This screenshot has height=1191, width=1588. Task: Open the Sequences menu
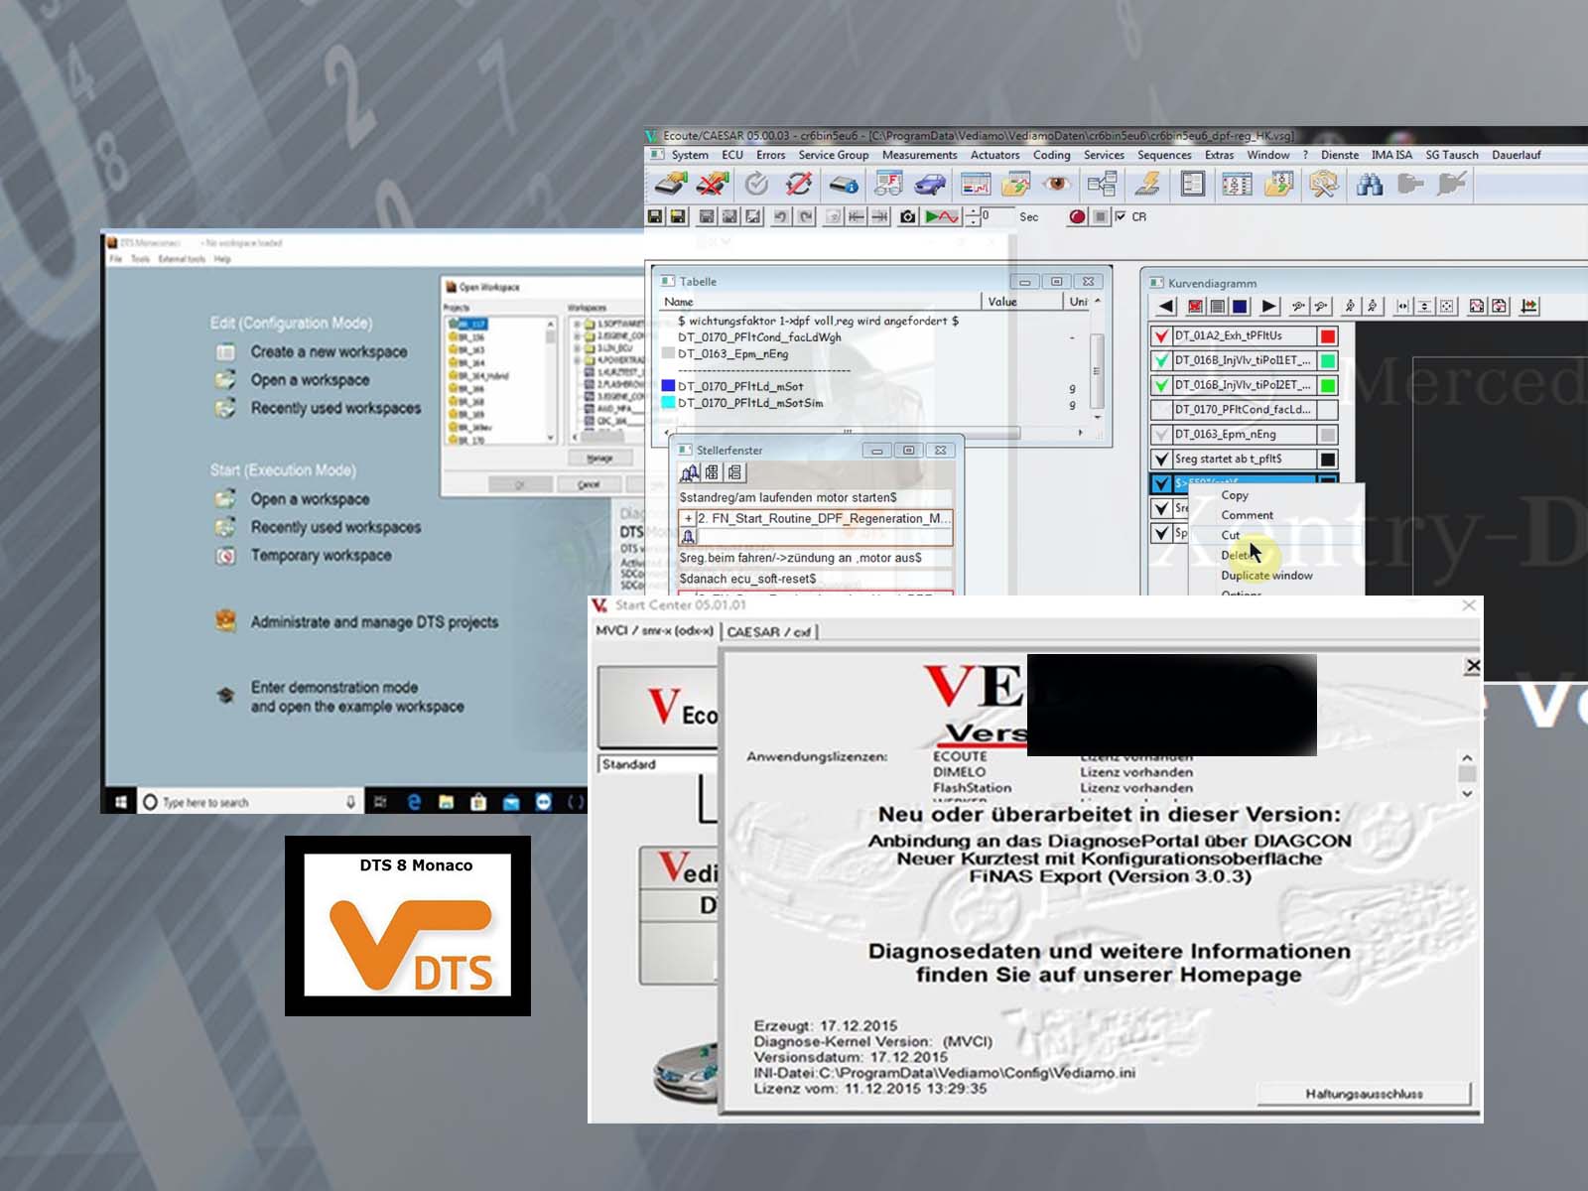click(x=1164, y=155)
